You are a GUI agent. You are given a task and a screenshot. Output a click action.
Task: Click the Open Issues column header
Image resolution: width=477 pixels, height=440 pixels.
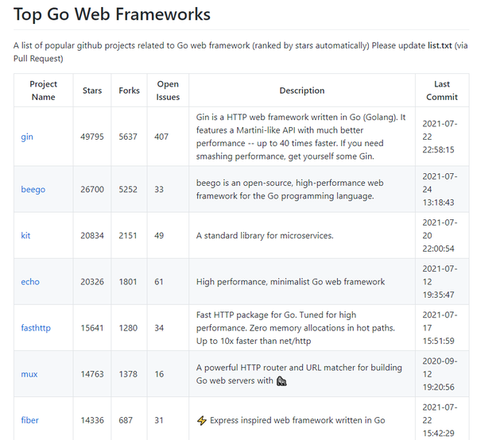(168, 91)
